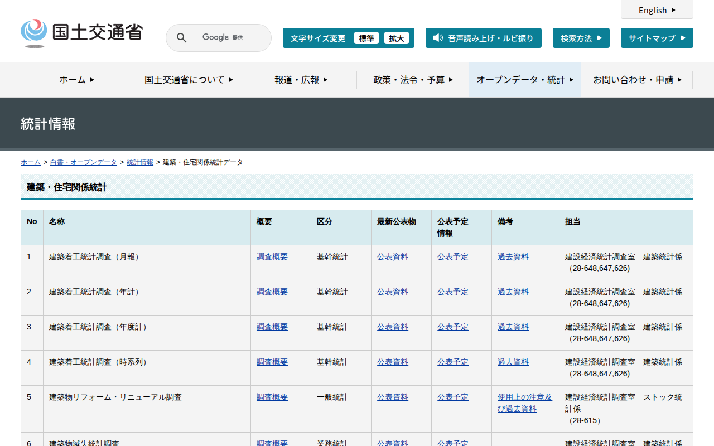Screen dimensions: 714x446
Task: Open the サイトマップ page
Action: pos(657,38)
